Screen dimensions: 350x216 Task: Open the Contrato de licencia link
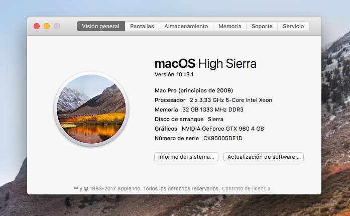click(246, 188)
